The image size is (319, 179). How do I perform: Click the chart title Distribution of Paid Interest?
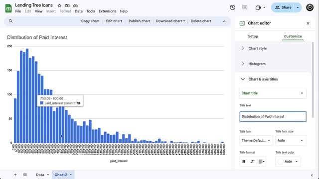(37, 37)
